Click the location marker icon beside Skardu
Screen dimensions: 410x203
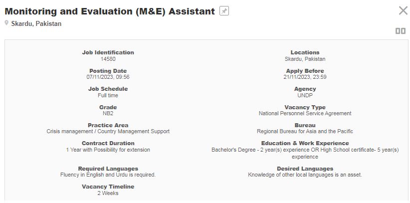6,23
